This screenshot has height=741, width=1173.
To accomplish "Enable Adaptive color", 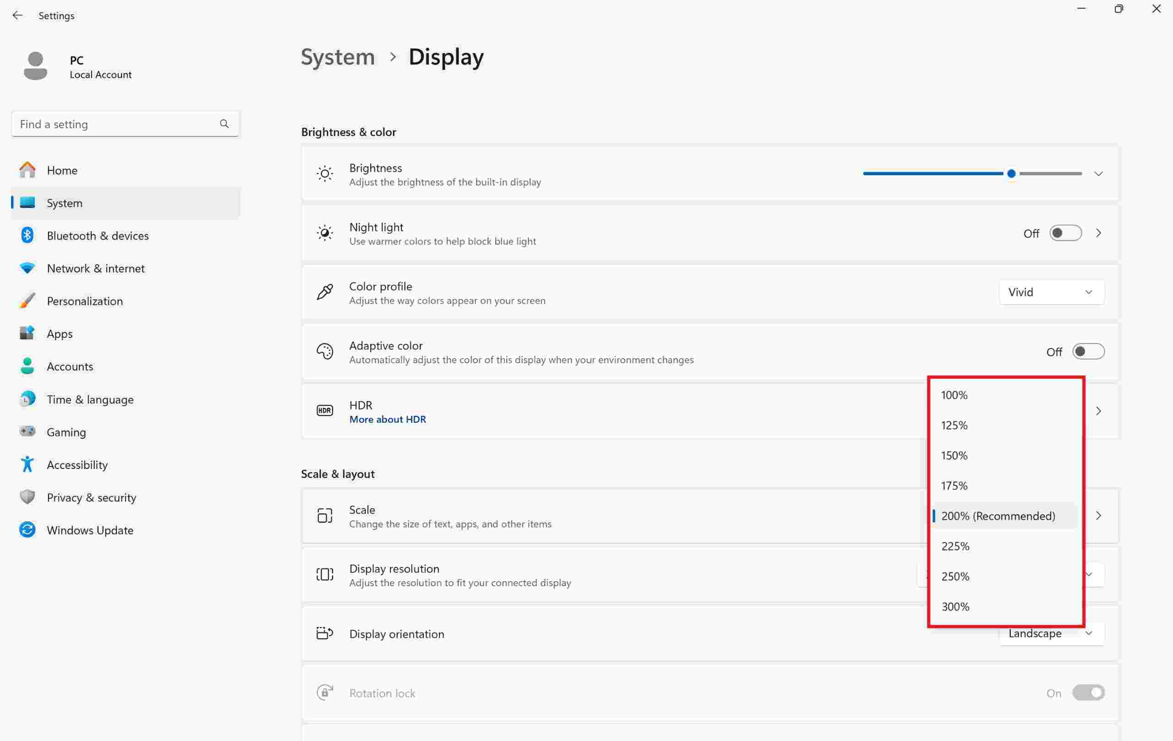I will [1089, 351].
